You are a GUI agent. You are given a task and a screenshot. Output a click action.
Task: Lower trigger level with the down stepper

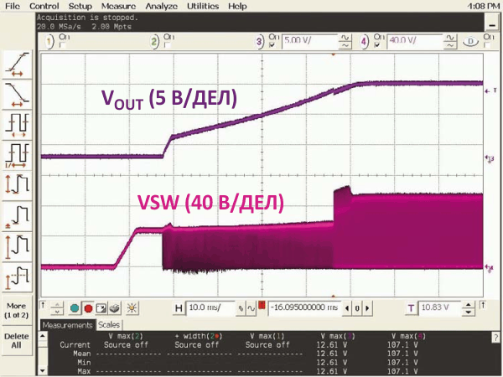[469, 312]
